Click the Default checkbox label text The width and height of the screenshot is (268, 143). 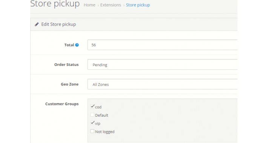(102, 116)
